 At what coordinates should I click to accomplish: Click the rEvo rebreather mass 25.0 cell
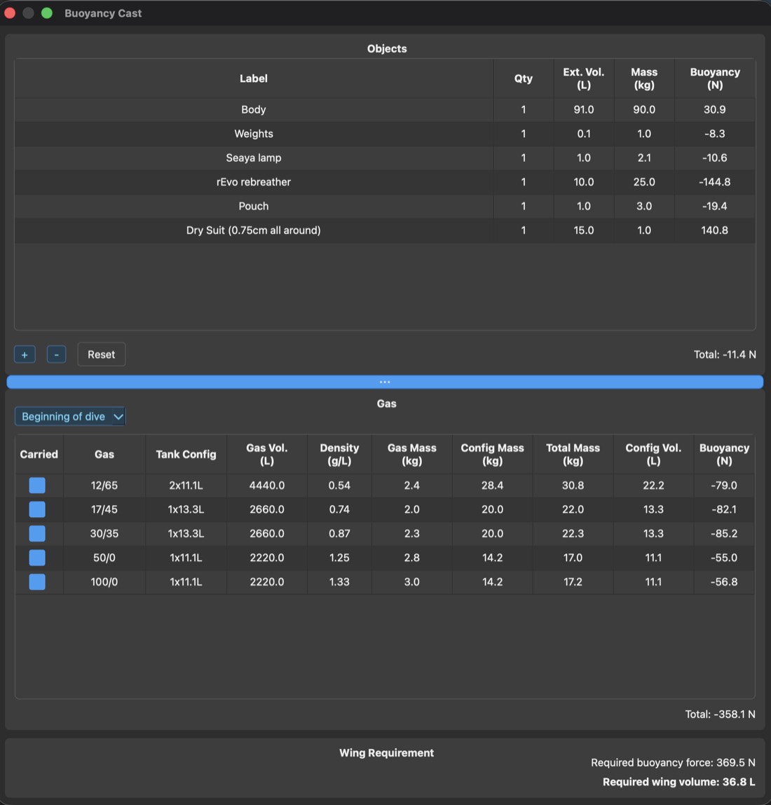pyautogui.click(x=644, y=181)
